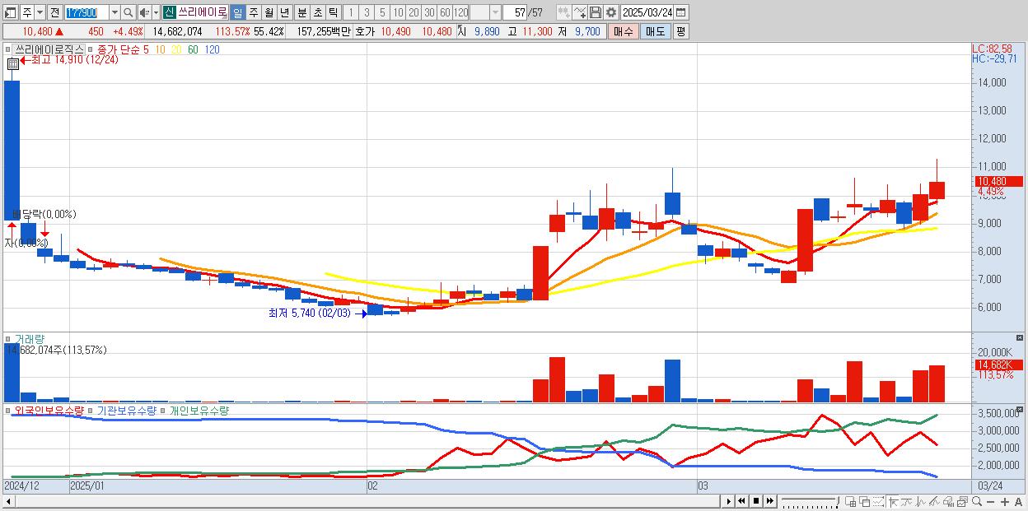Click the grid layout window icon
The image size is (1028, 511).
click(851, 501)
